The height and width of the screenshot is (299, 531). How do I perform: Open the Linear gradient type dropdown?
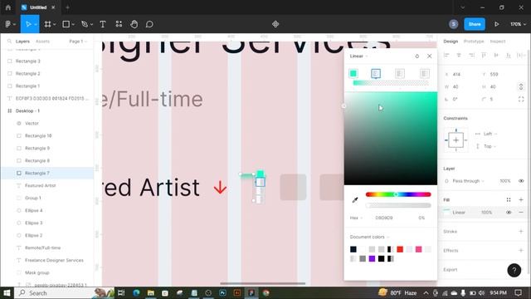click(x=358, y=56)
